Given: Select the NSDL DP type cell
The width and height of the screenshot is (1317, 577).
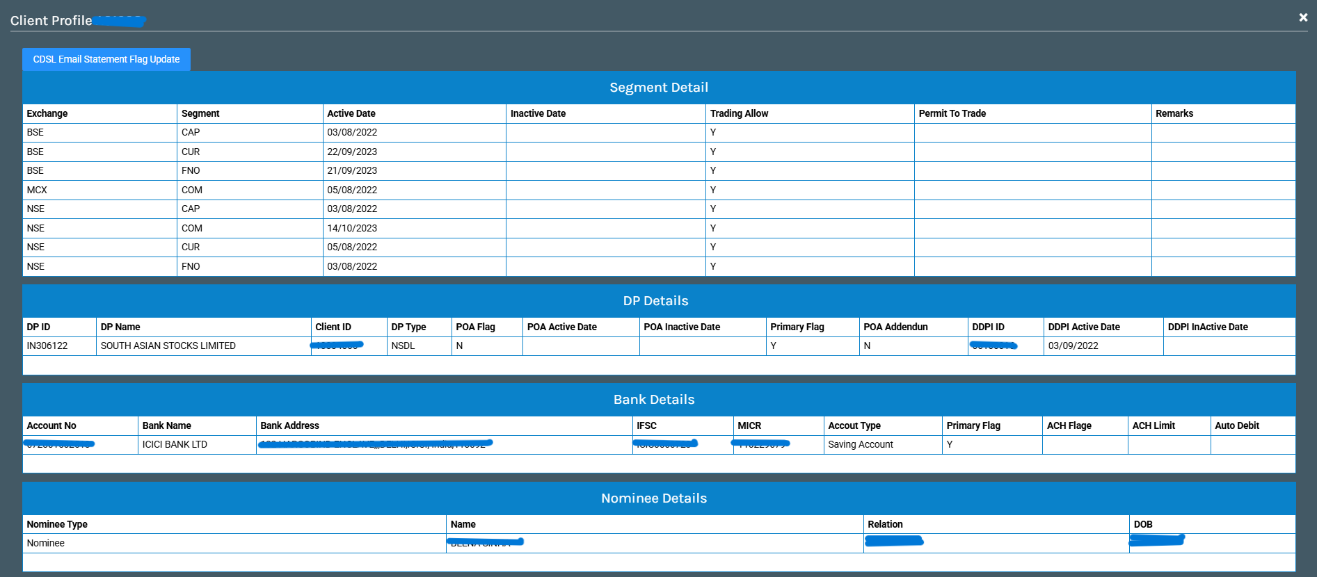Looking at the screenshot, I should point(403,346).
